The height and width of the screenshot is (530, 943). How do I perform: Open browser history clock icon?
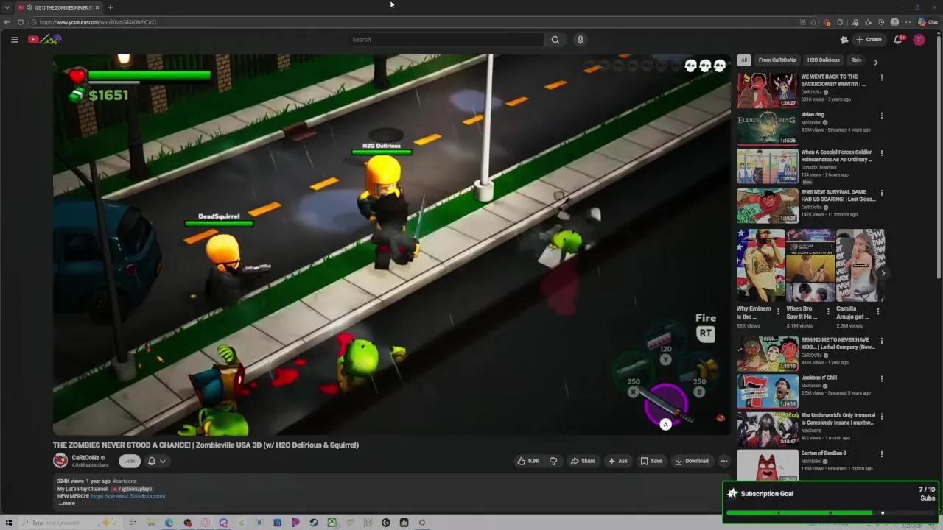881,22
